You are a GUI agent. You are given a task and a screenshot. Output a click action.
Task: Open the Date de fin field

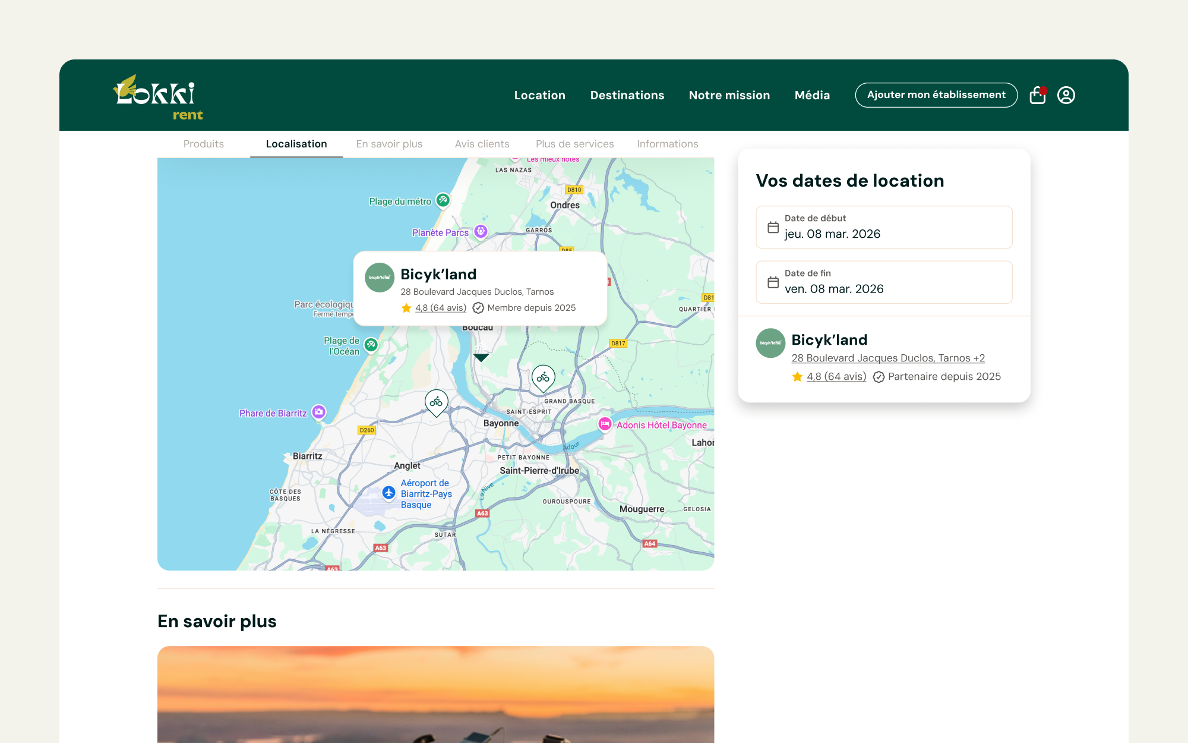(x=884, y=282)
